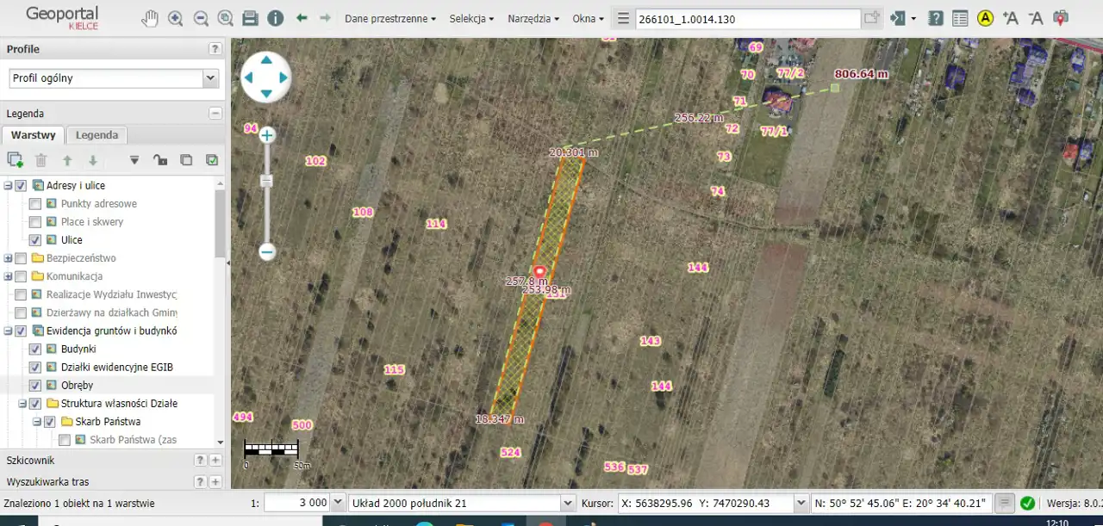This screenshot has width=1103, height=526.
Task: Click the add layer icon
Action: click(x=15, y=159)
